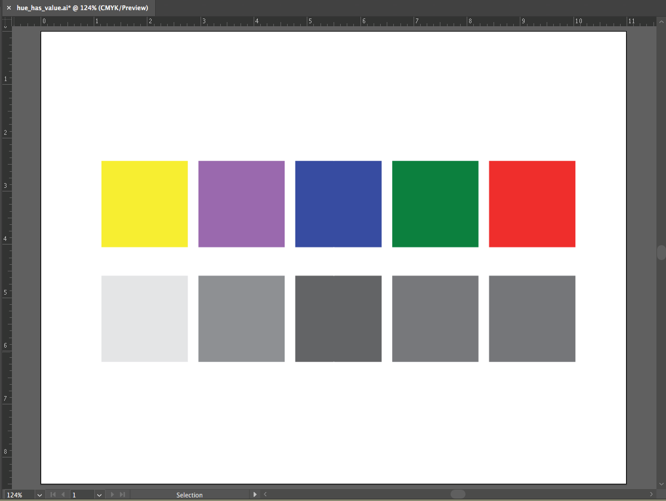Click the vertical scrollbar down arrow
Viewport: 666px width, 501px height.
pyautogui.click(x=661, y=483)
